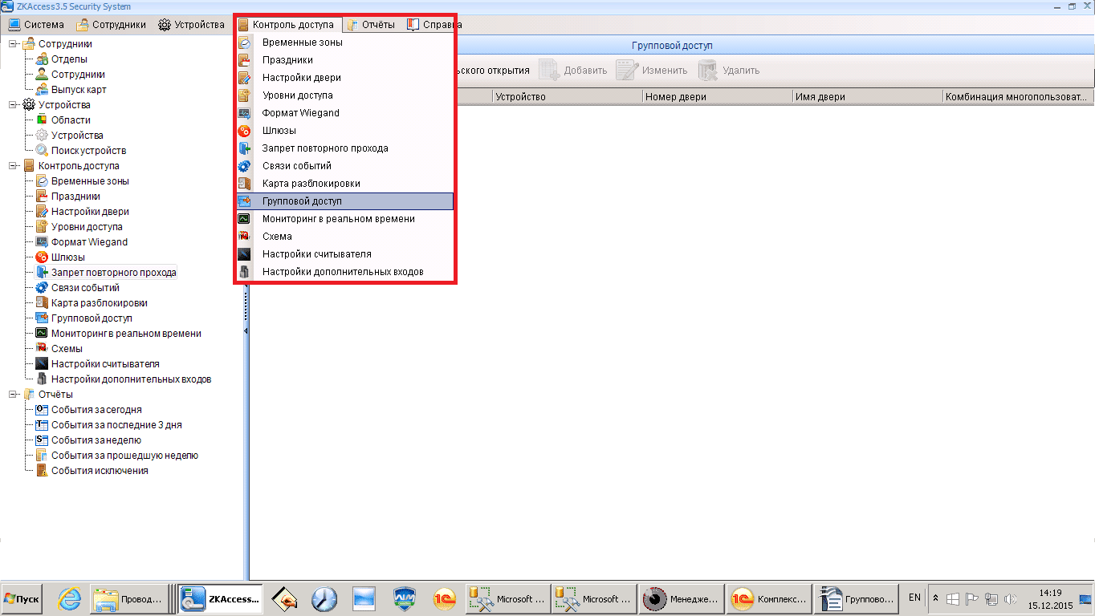Click the Schemes (Схемы) icon in sidebar tree

point(43,349)
